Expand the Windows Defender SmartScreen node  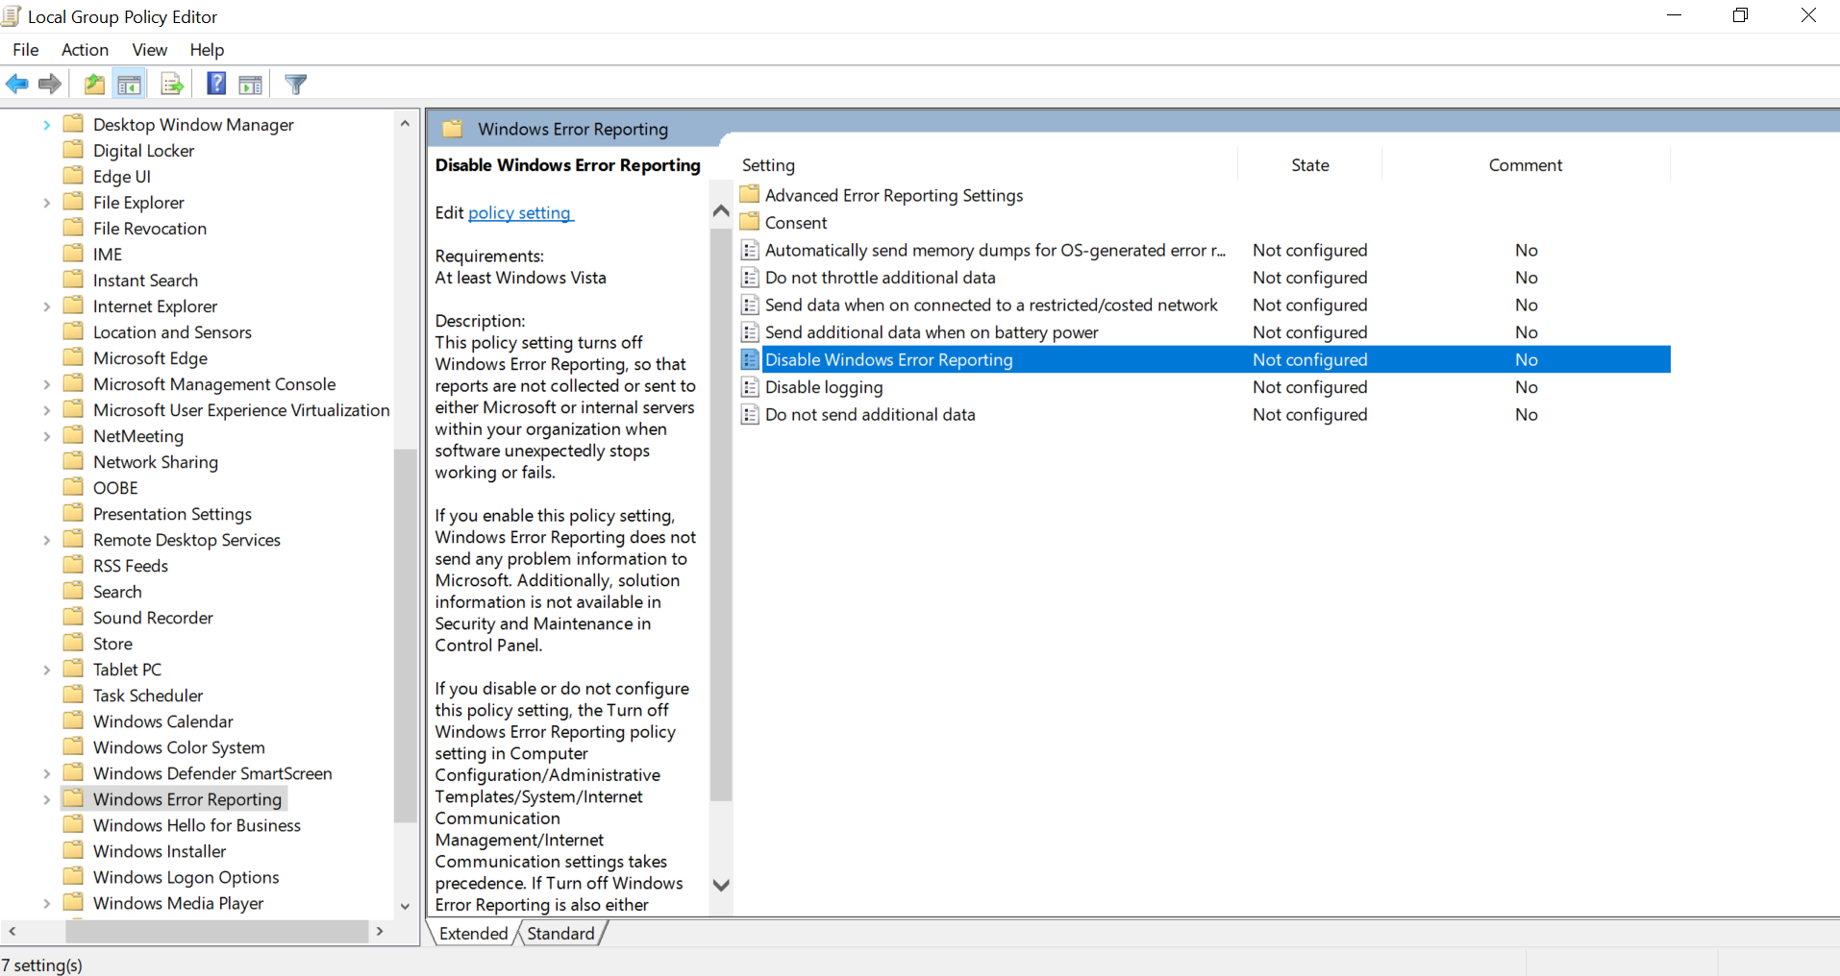(x=46, y=773)
